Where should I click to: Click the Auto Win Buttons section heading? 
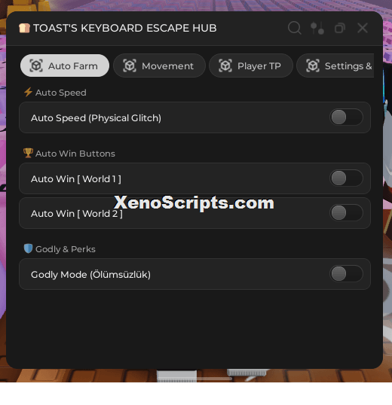coord(75,154)
